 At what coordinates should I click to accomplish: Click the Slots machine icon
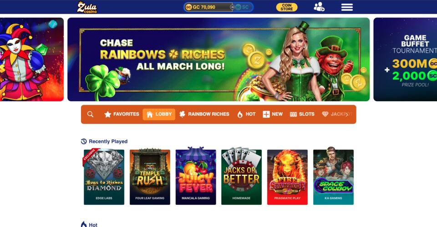[293, 114]
